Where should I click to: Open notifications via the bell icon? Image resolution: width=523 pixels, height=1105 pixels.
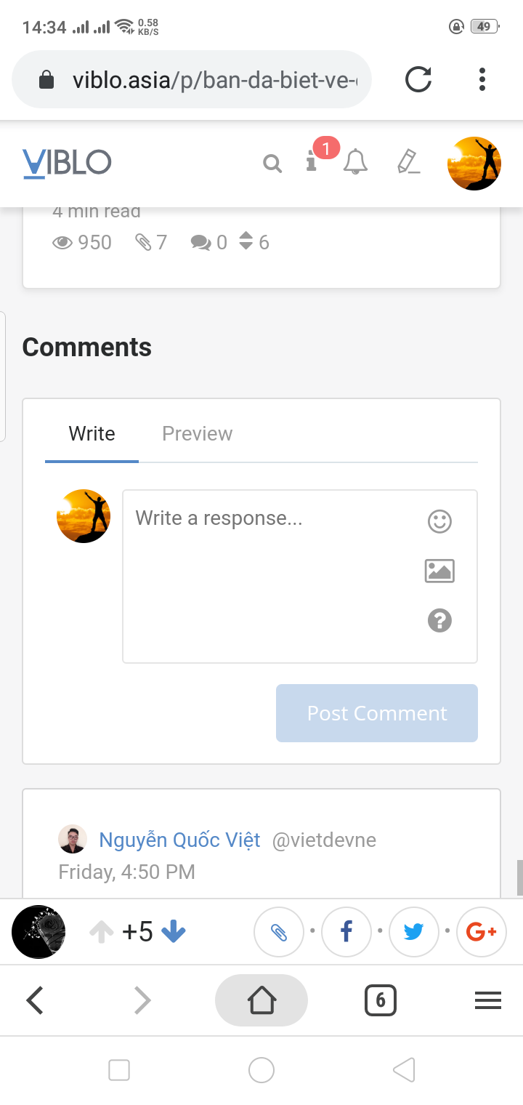coord(355,164)
